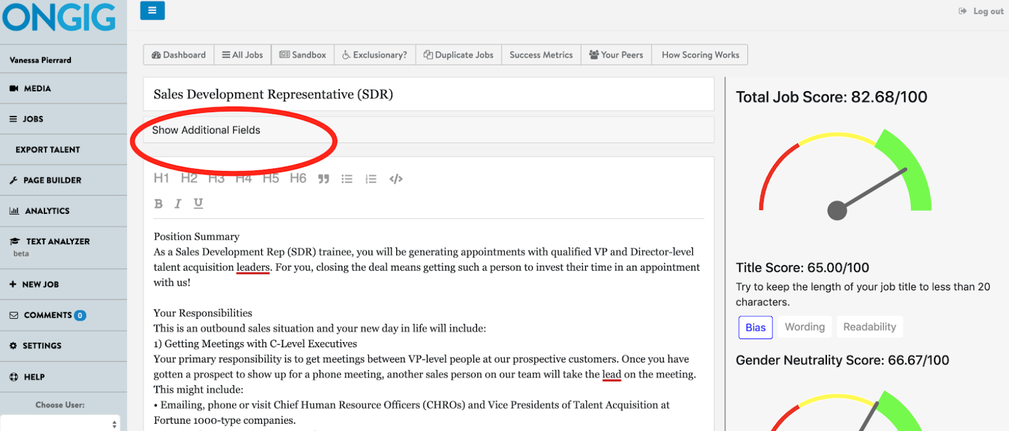Apply H2 heading format
This screenshot has width=1009, height=431.
189,178
